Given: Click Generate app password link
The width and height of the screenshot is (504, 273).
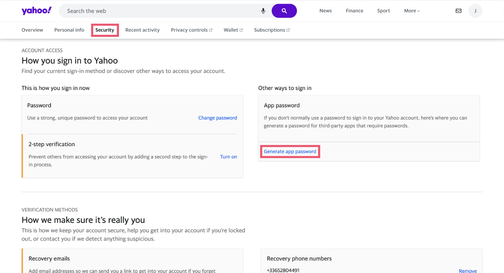Looking at the screenshot, I should [x=290, y=151].
